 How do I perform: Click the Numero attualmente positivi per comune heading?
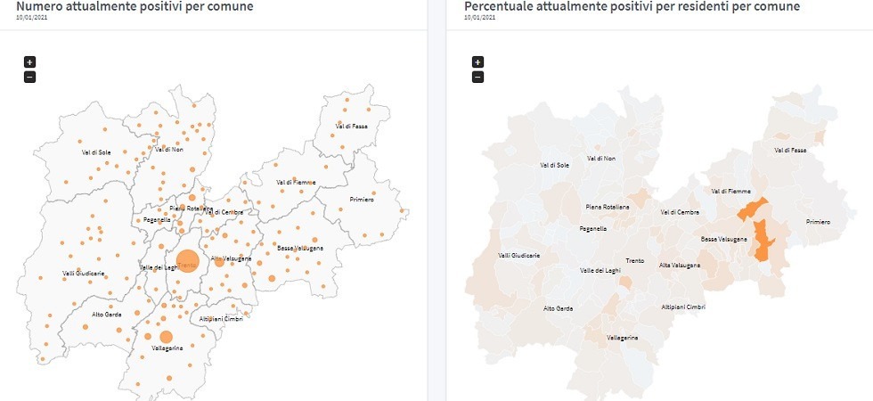pyautogui.click(x=135, y=7)
